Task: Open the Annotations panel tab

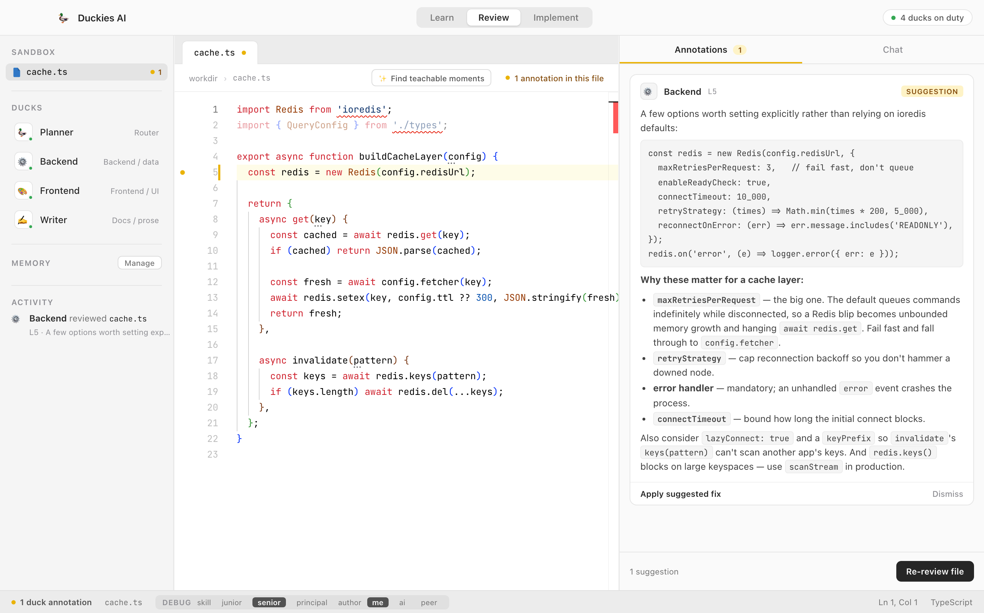Action: pos(710,50)
